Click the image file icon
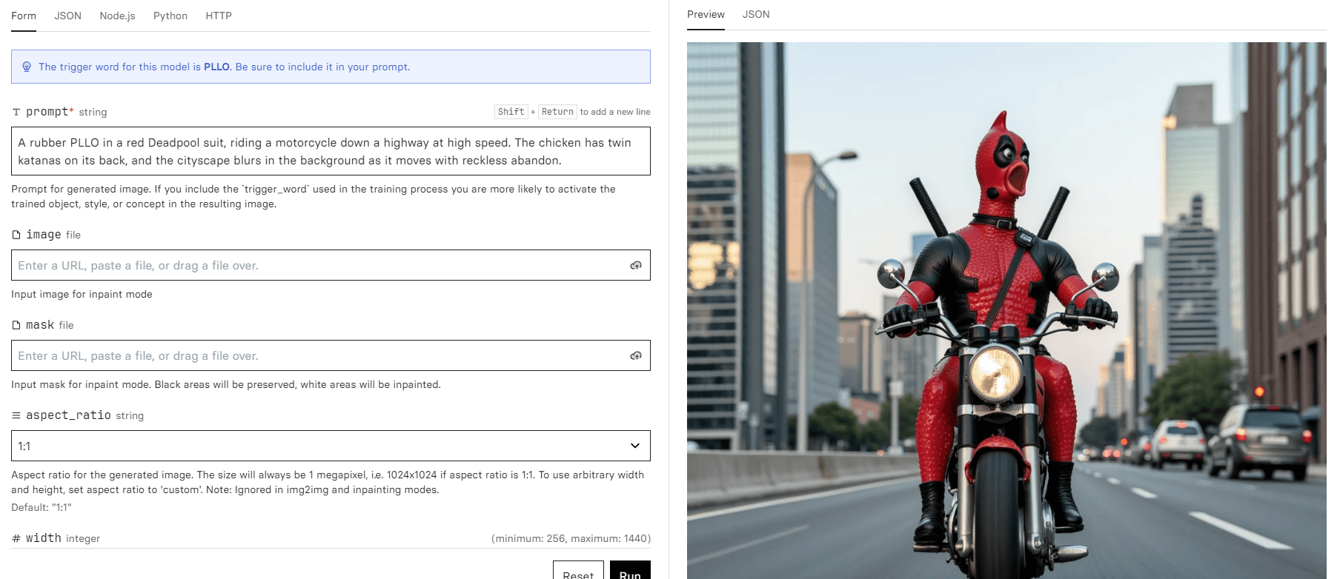Screen dimensions: 1340x579 [x=16, y=235]
